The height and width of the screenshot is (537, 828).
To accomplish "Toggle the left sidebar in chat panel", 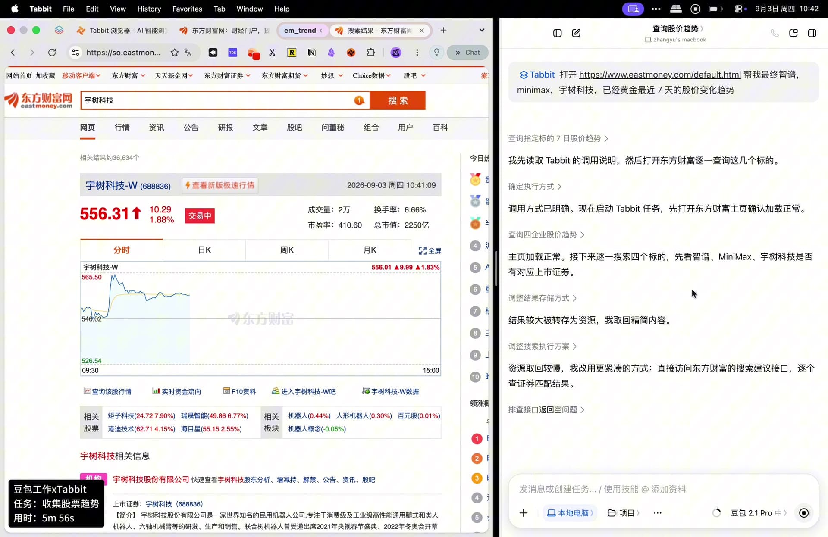I will click(557, 33).
